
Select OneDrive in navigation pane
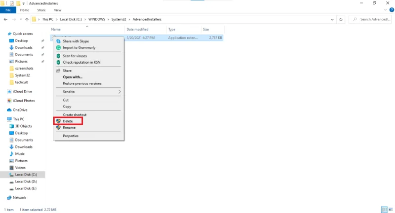[20, 110]
